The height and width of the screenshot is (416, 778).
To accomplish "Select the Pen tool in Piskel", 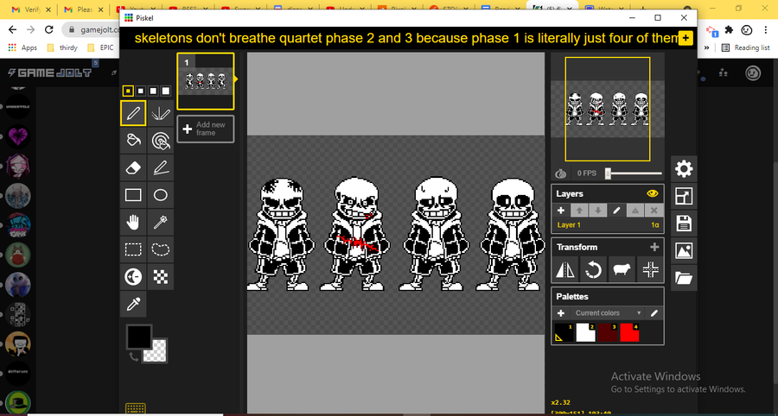I will point(133,113).
